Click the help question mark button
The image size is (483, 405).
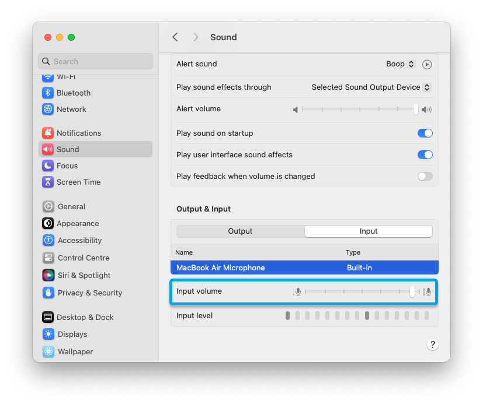[432, 344]
